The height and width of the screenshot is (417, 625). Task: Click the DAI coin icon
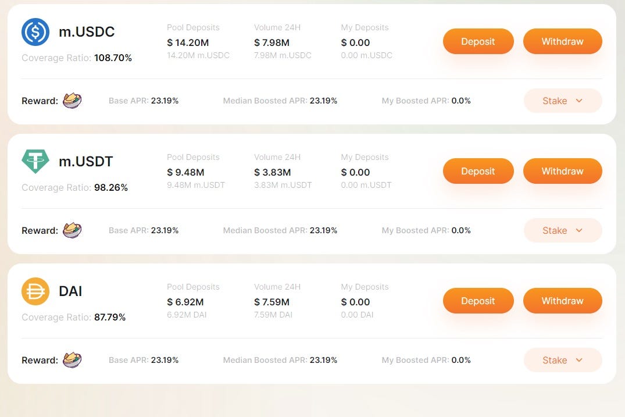pos(35,291)
